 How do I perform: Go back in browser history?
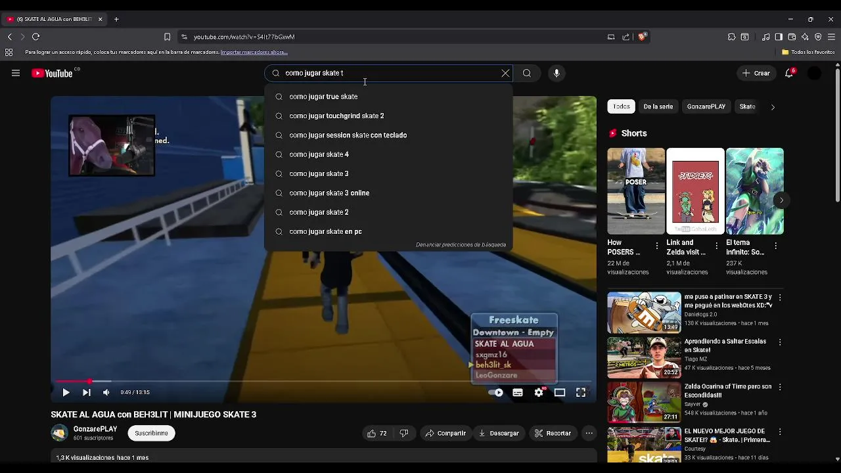pos(9,37)
